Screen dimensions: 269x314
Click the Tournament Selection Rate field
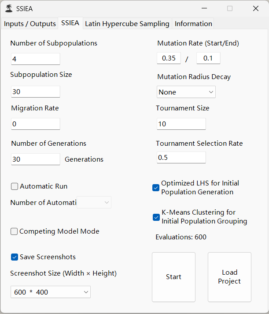pos(181,157)
